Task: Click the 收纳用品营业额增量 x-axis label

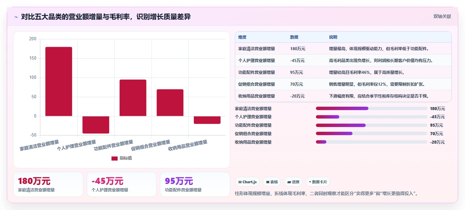Action: [x=188, y=145]
